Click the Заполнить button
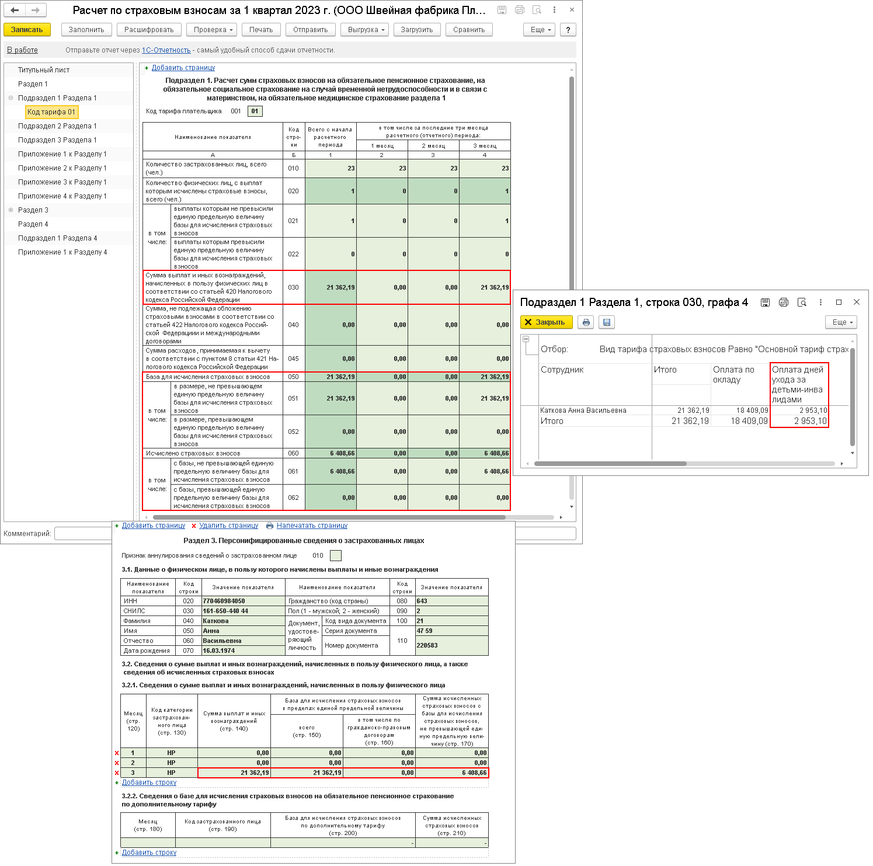Screen dimensions: 873x866 pyautogui.click(x=86, y=30)
